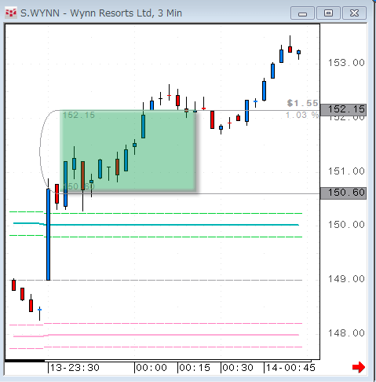Minimize the S.WYNN chart window
Image resolution: width=376 pixels, height=382 pixels.
click(302, 13)
